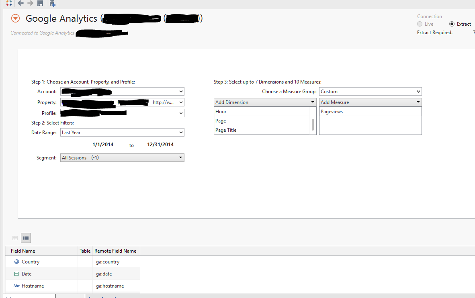Viewport: 475px width, 298px height.
Task: Save the workbook with the floppy disk icon
Action: point(40,3)
